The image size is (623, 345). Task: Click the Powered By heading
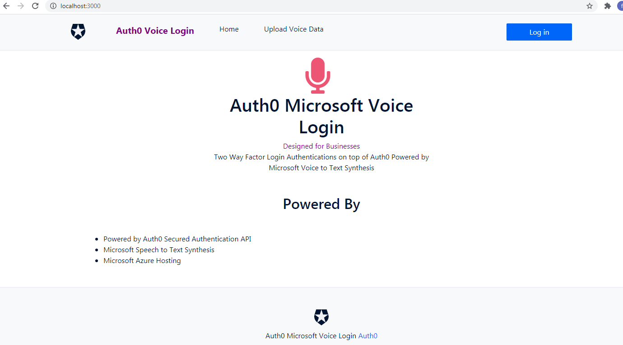click(x=321, y=204)
